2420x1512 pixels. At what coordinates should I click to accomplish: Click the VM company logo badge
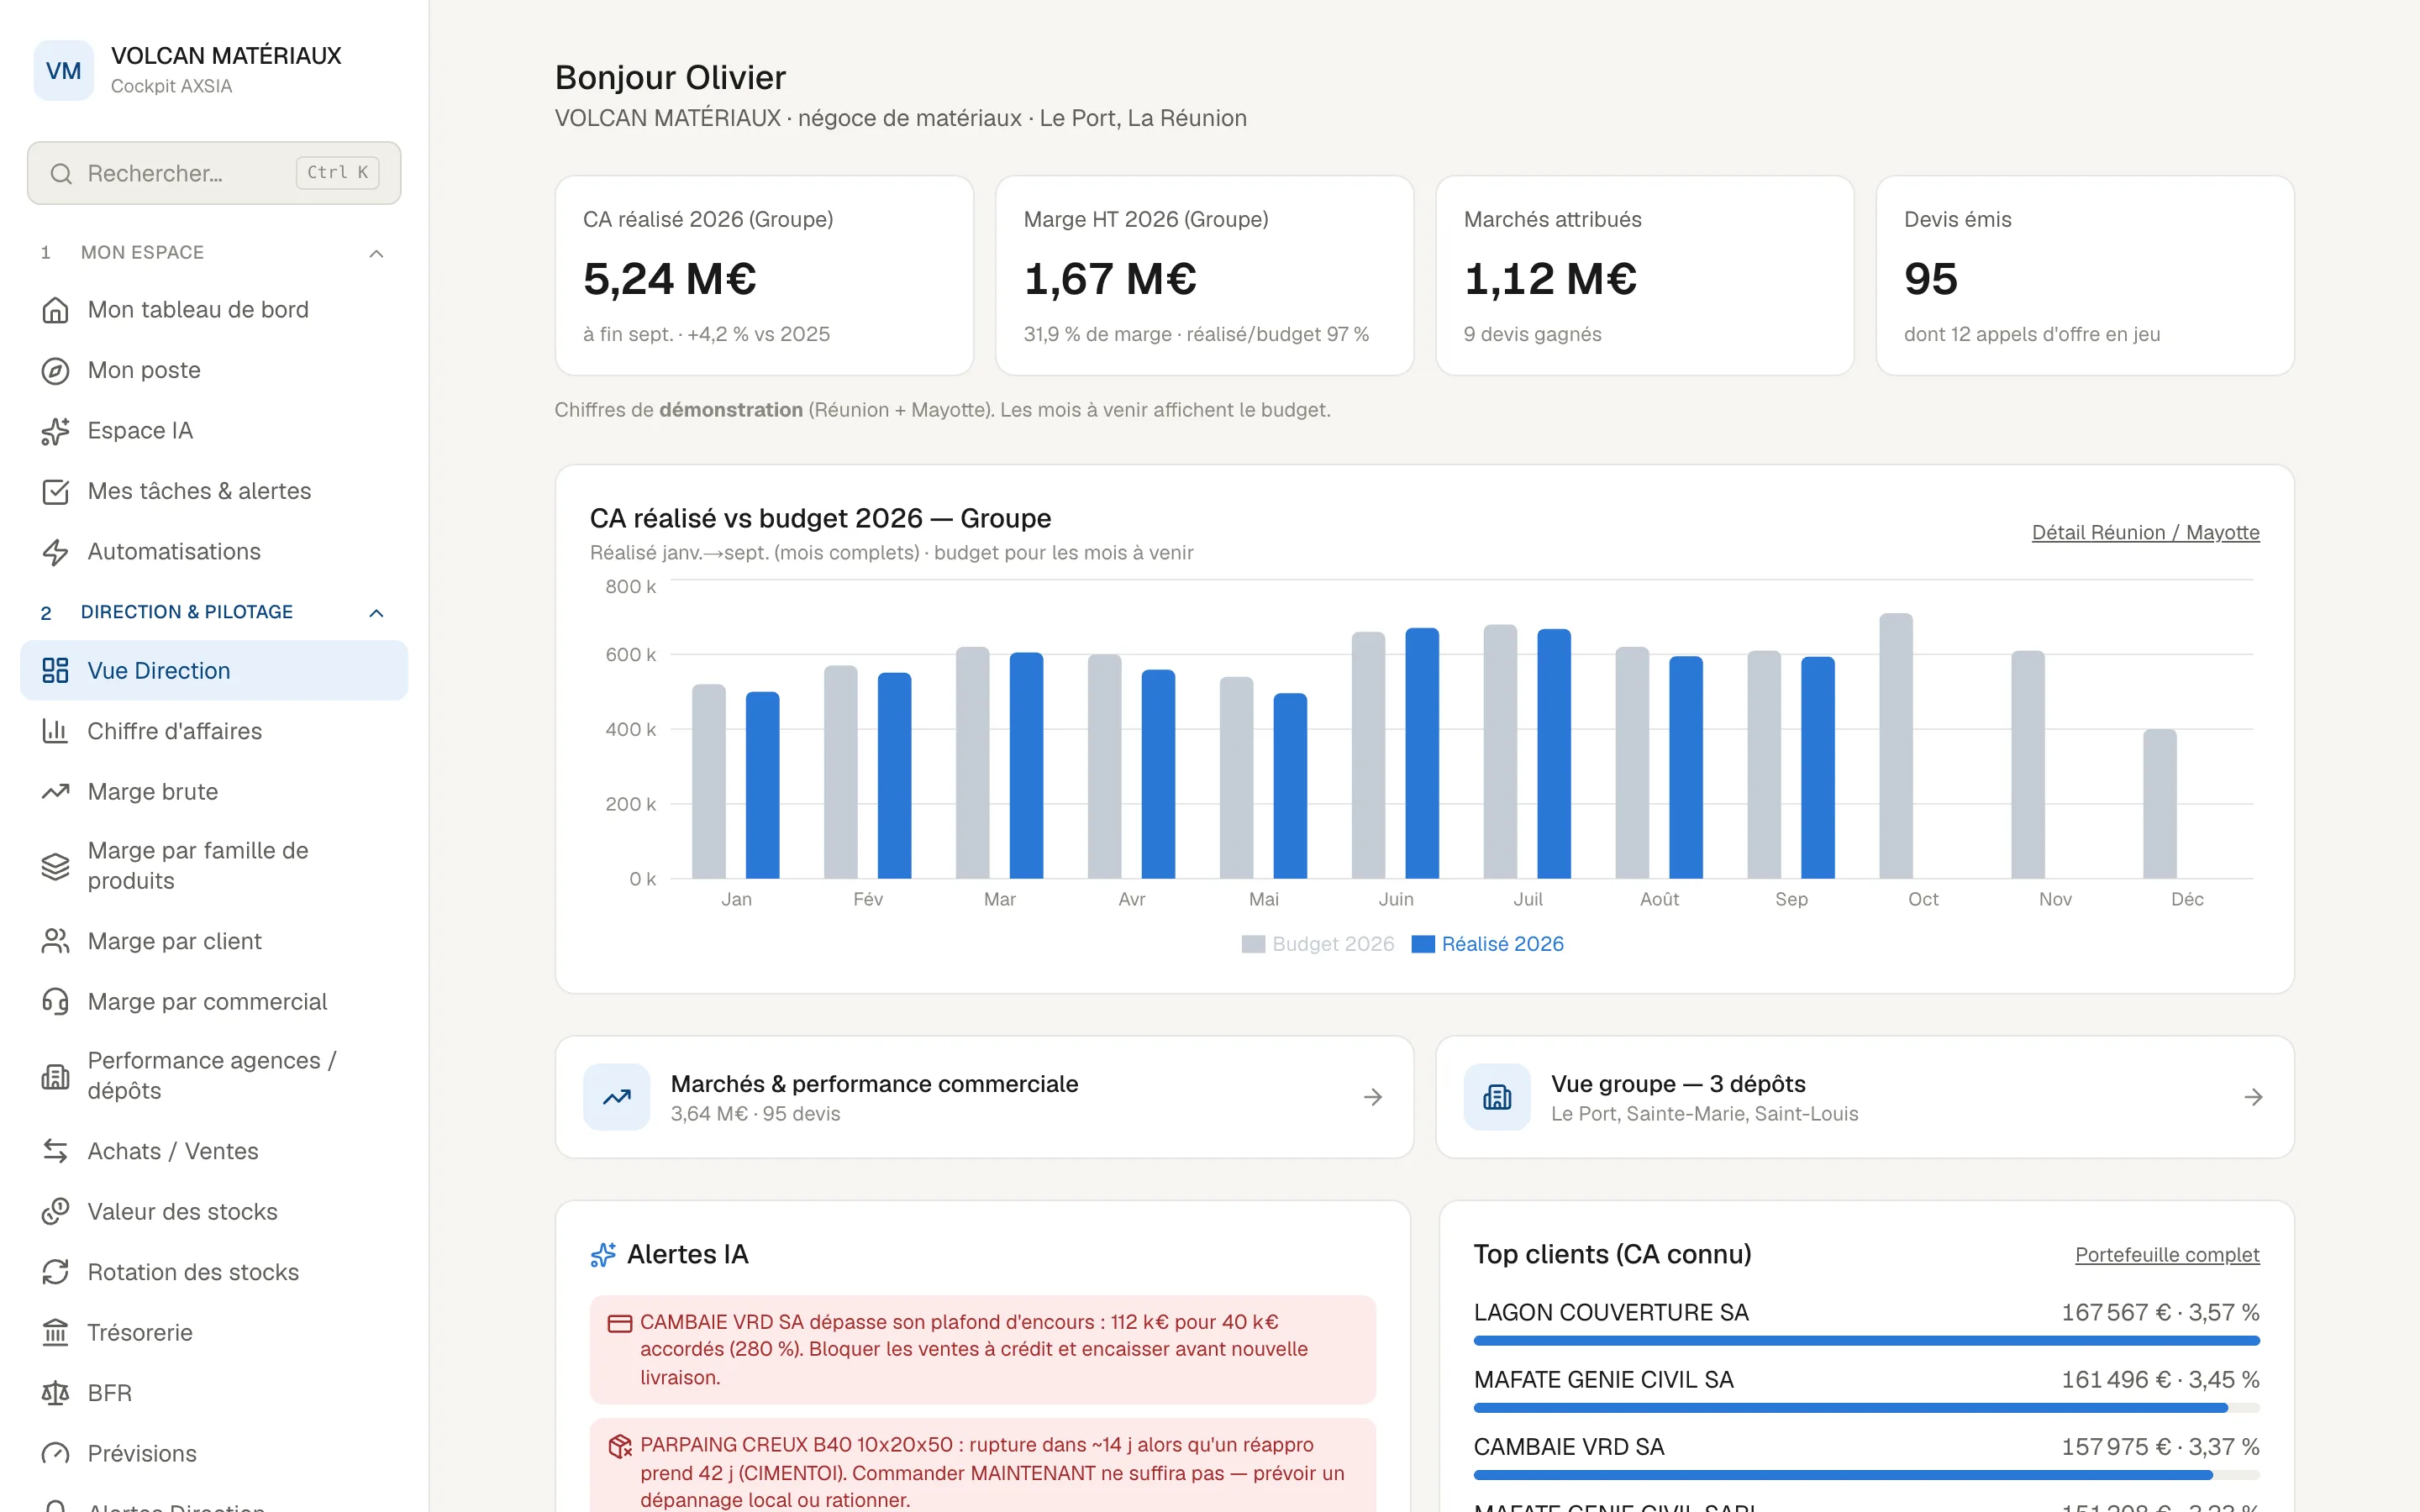coord(63,70)
